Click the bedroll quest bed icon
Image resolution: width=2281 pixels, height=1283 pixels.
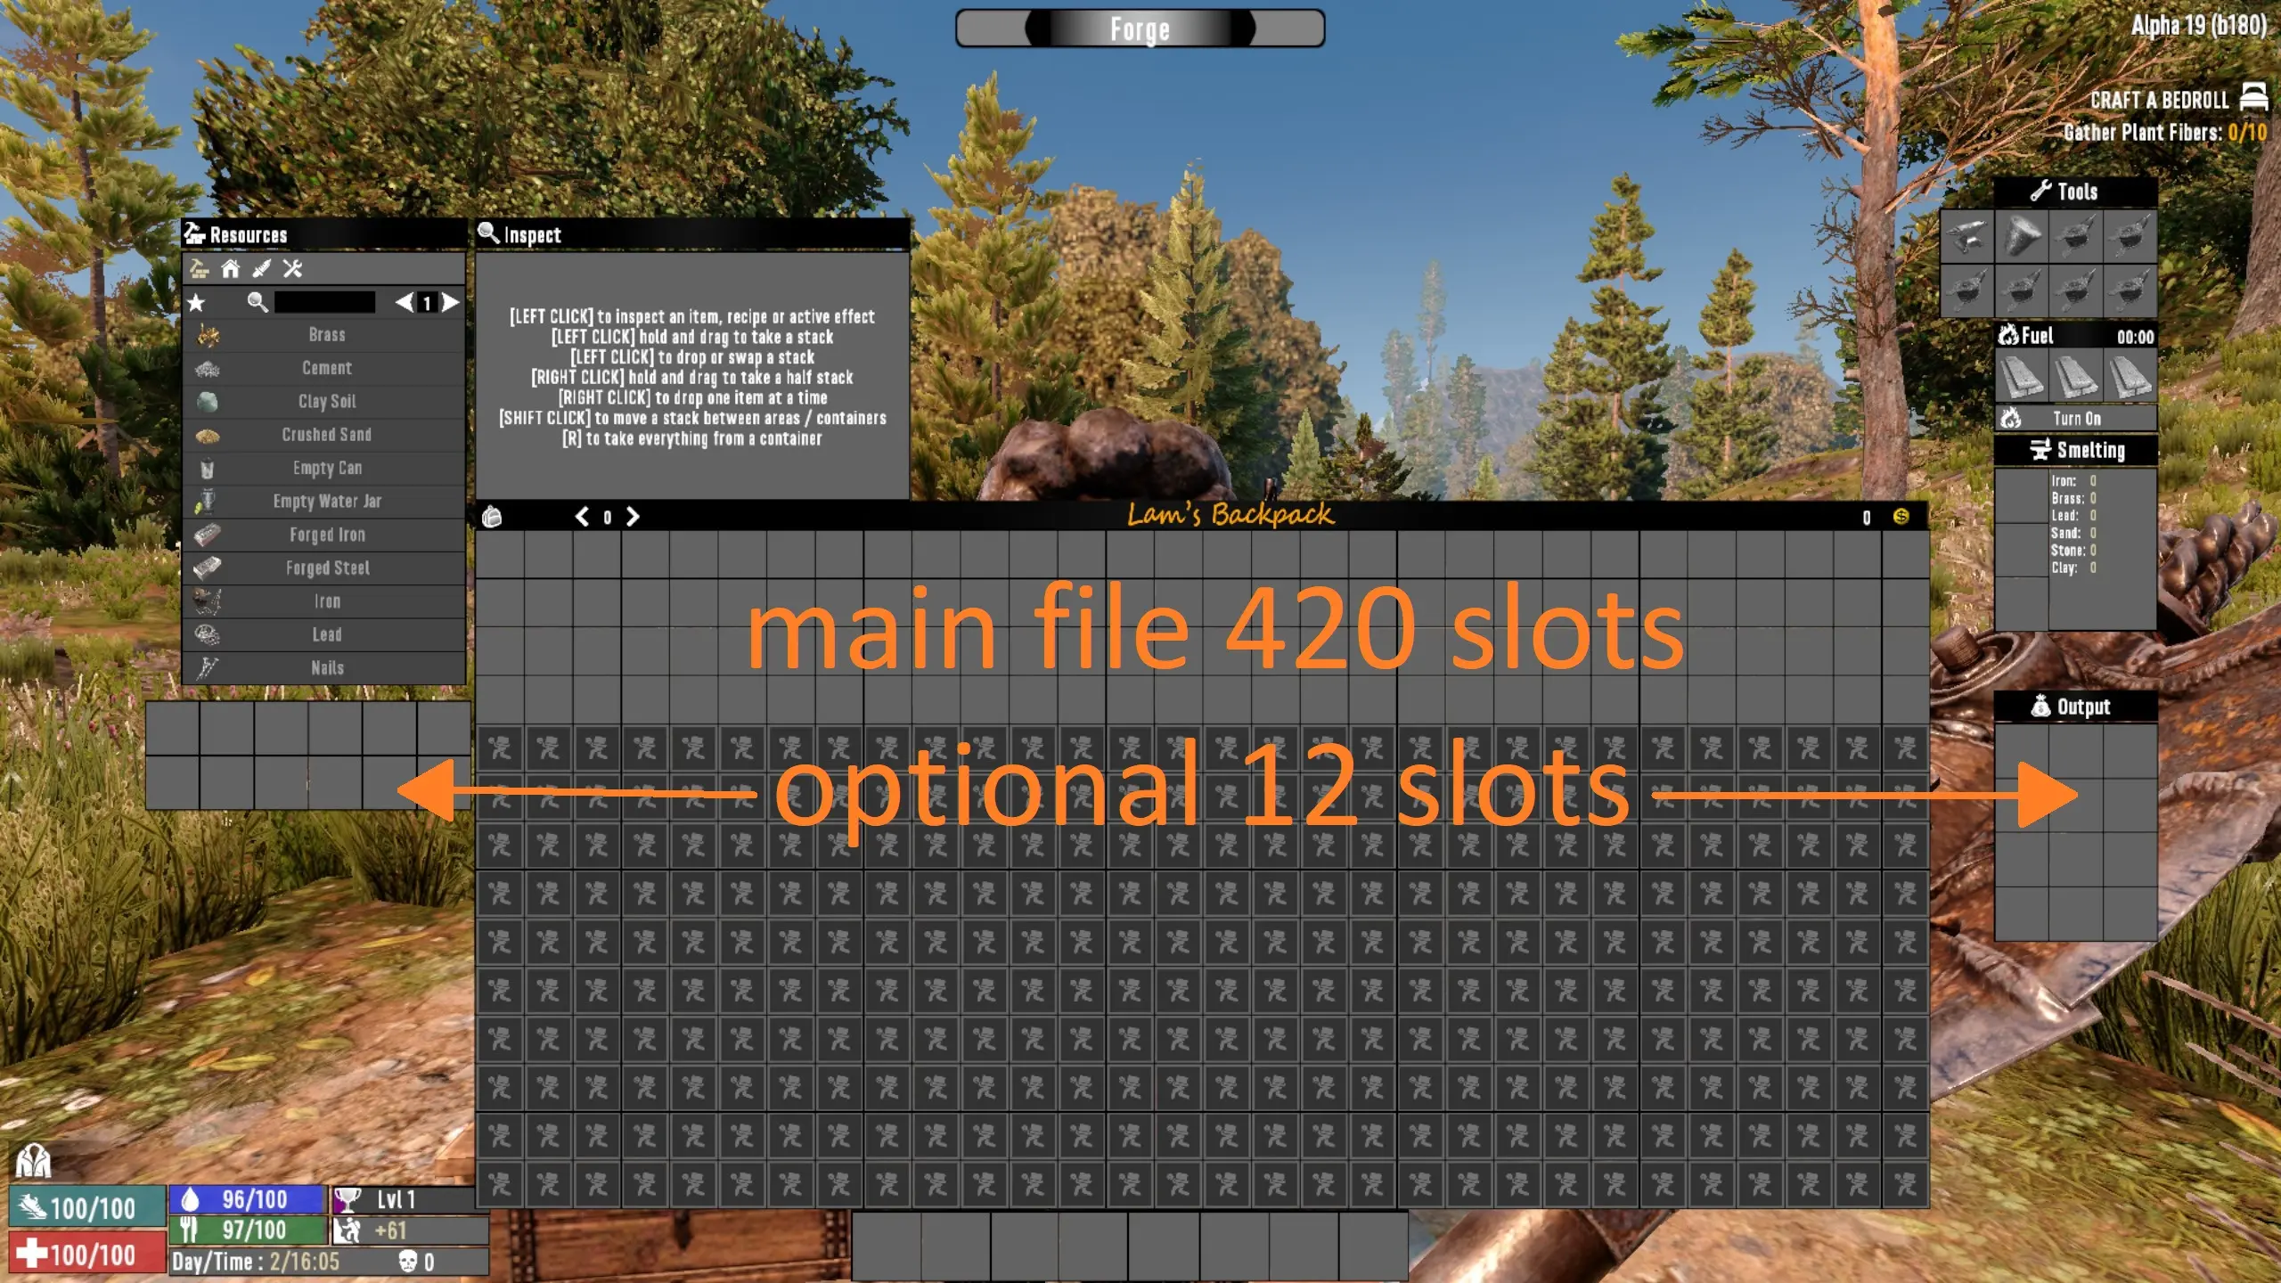(x=2253, y=97)
